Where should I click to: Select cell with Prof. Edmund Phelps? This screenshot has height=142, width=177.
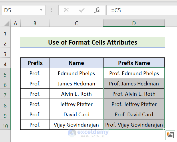(134, 73)
